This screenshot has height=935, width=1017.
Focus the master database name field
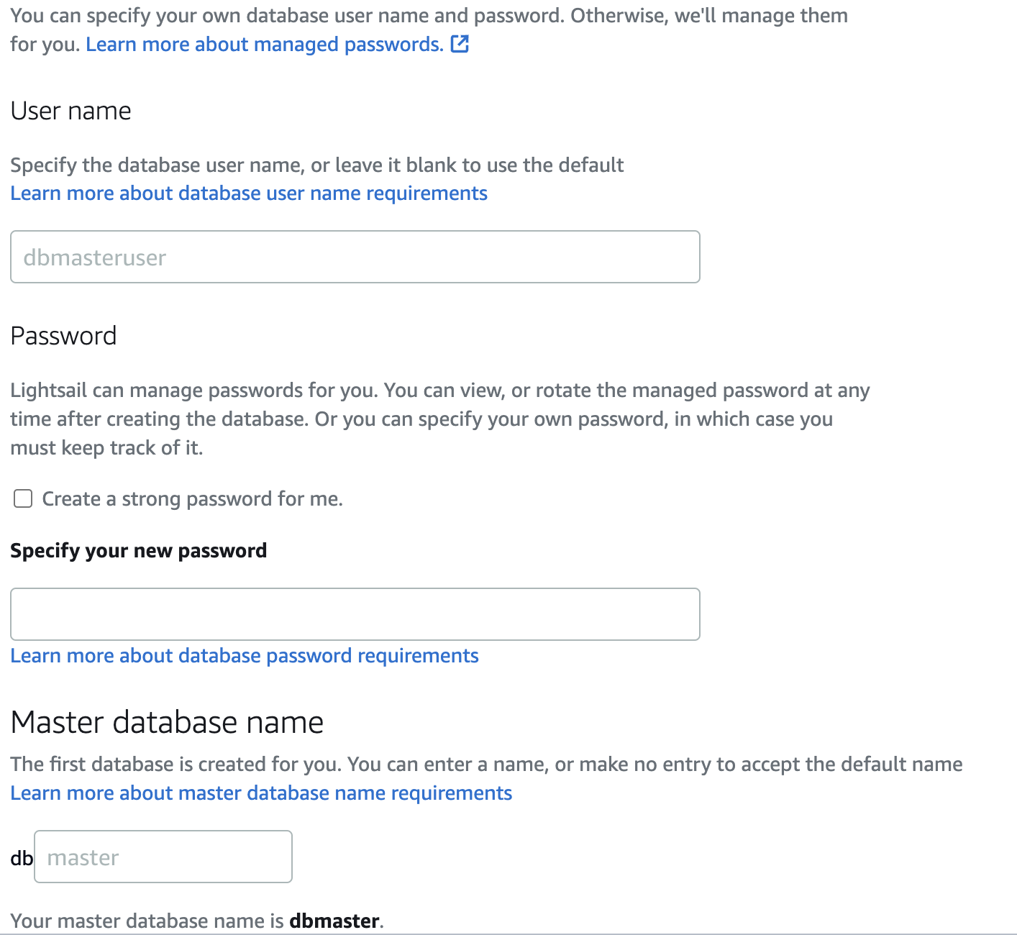pyautogui.click(x=163, y=857)
